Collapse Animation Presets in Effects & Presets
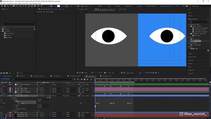This screenshot has height=119, width=211. point(188,24)
